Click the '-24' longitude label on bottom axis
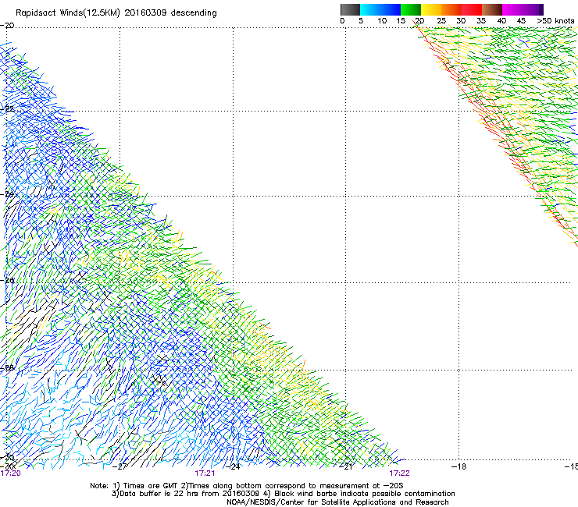Viewport: 578px width, 507px height. click(233, 467)
